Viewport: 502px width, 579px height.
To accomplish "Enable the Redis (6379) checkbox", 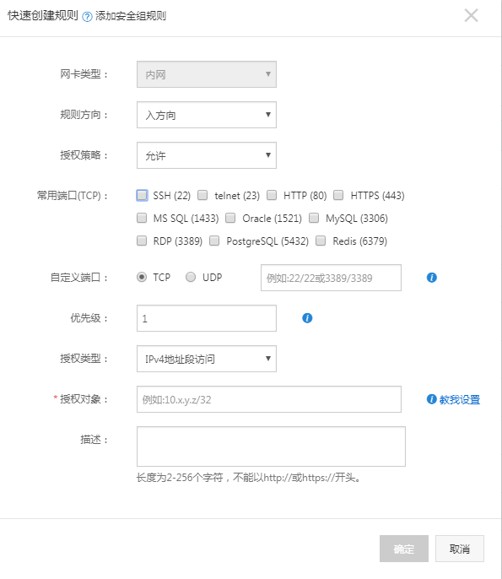I will pyautogui.click(x=321, y=241).
